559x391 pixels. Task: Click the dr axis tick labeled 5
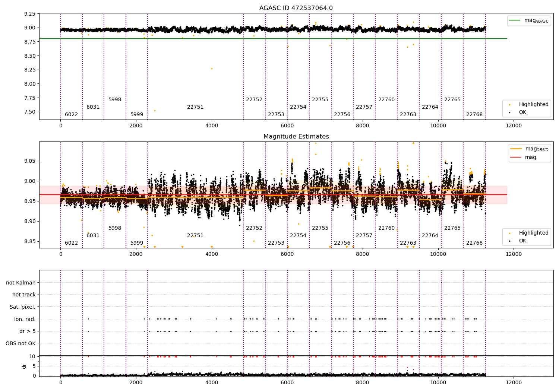[x=34, y=366]
